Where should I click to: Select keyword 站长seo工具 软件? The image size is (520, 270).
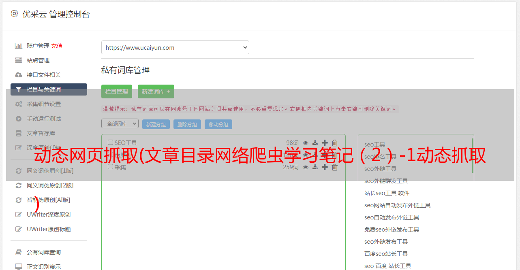(x=387, y=193)
